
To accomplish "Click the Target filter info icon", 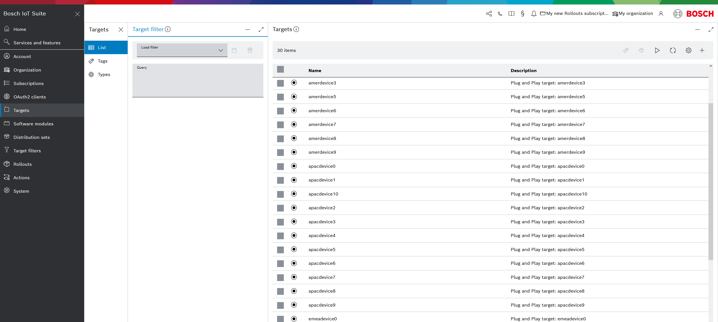I will (x=168, y=29).
